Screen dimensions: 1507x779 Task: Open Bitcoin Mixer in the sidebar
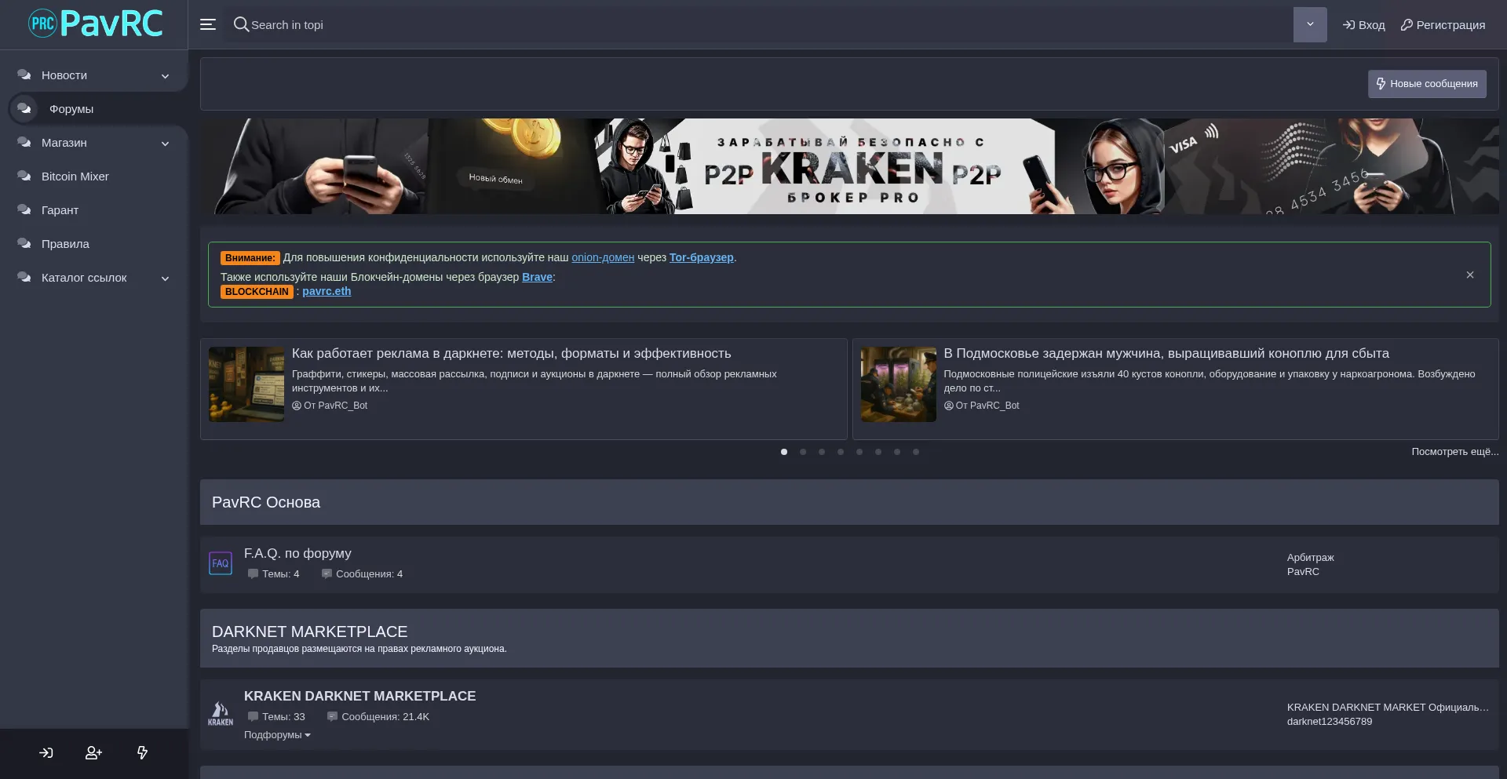coord(75,177)
